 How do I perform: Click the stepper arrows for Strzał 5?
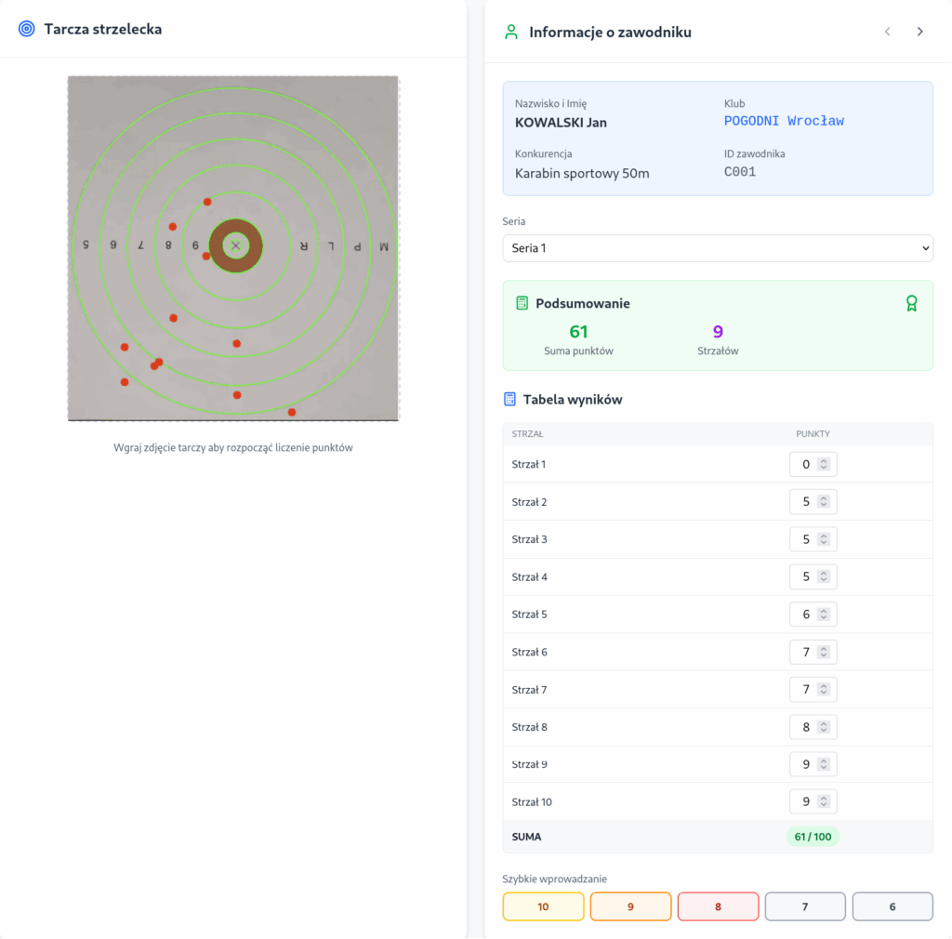tap(823, 615)
